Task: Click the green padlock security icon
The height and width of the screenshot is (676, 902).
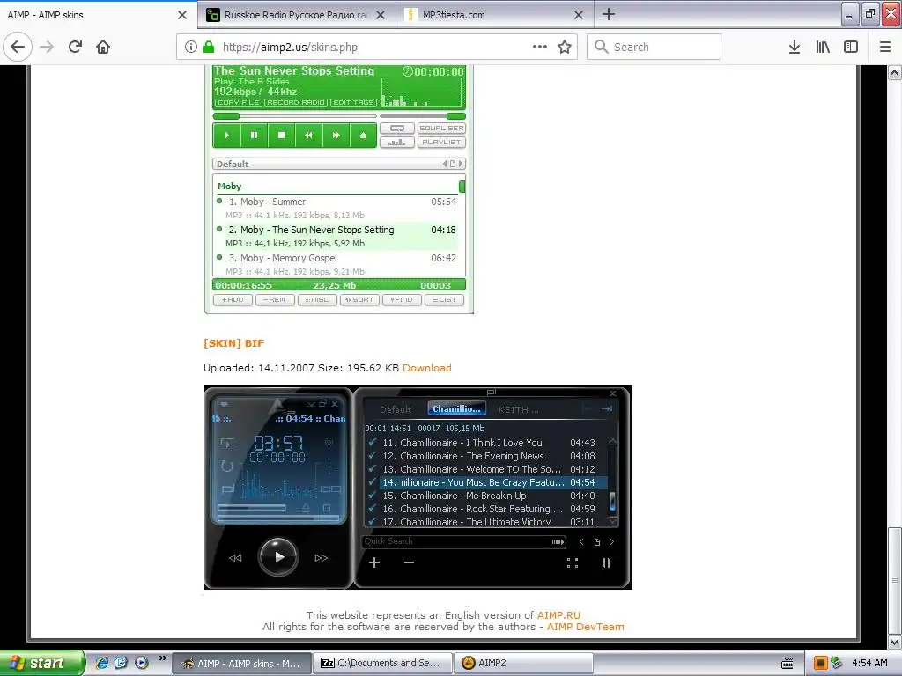Action: point(209,47)
